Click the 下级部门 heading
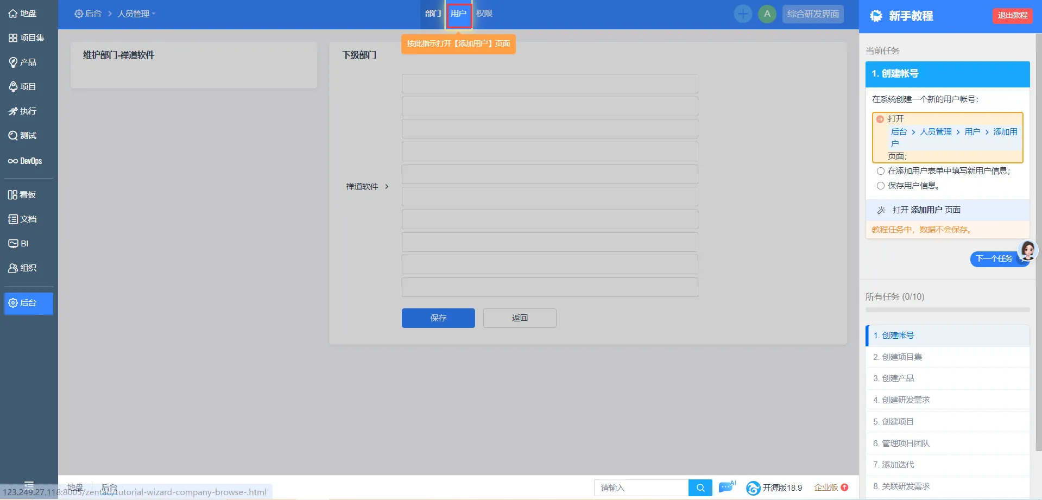This screenshot has width=1042, height=500. coord(359,55)
